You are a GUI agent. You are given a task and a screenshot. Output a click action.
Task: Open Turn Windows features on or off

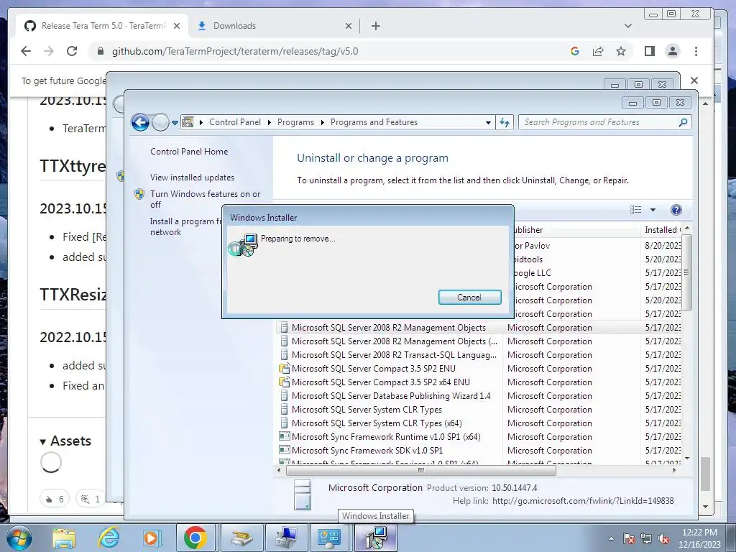[x=205, y=199]
